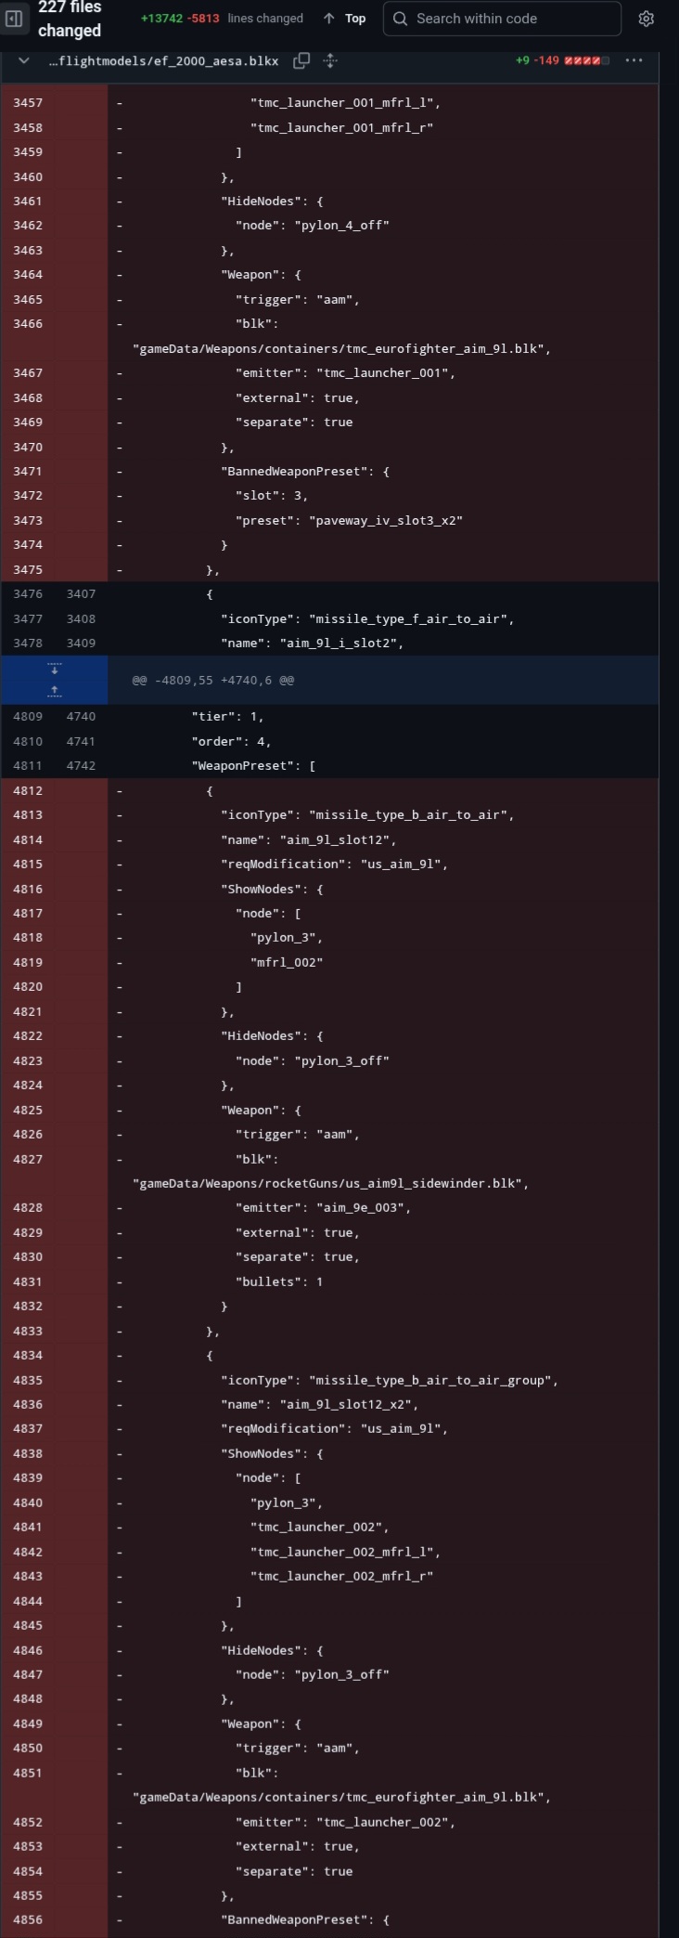Jump to Top of the page

[344, 19]
